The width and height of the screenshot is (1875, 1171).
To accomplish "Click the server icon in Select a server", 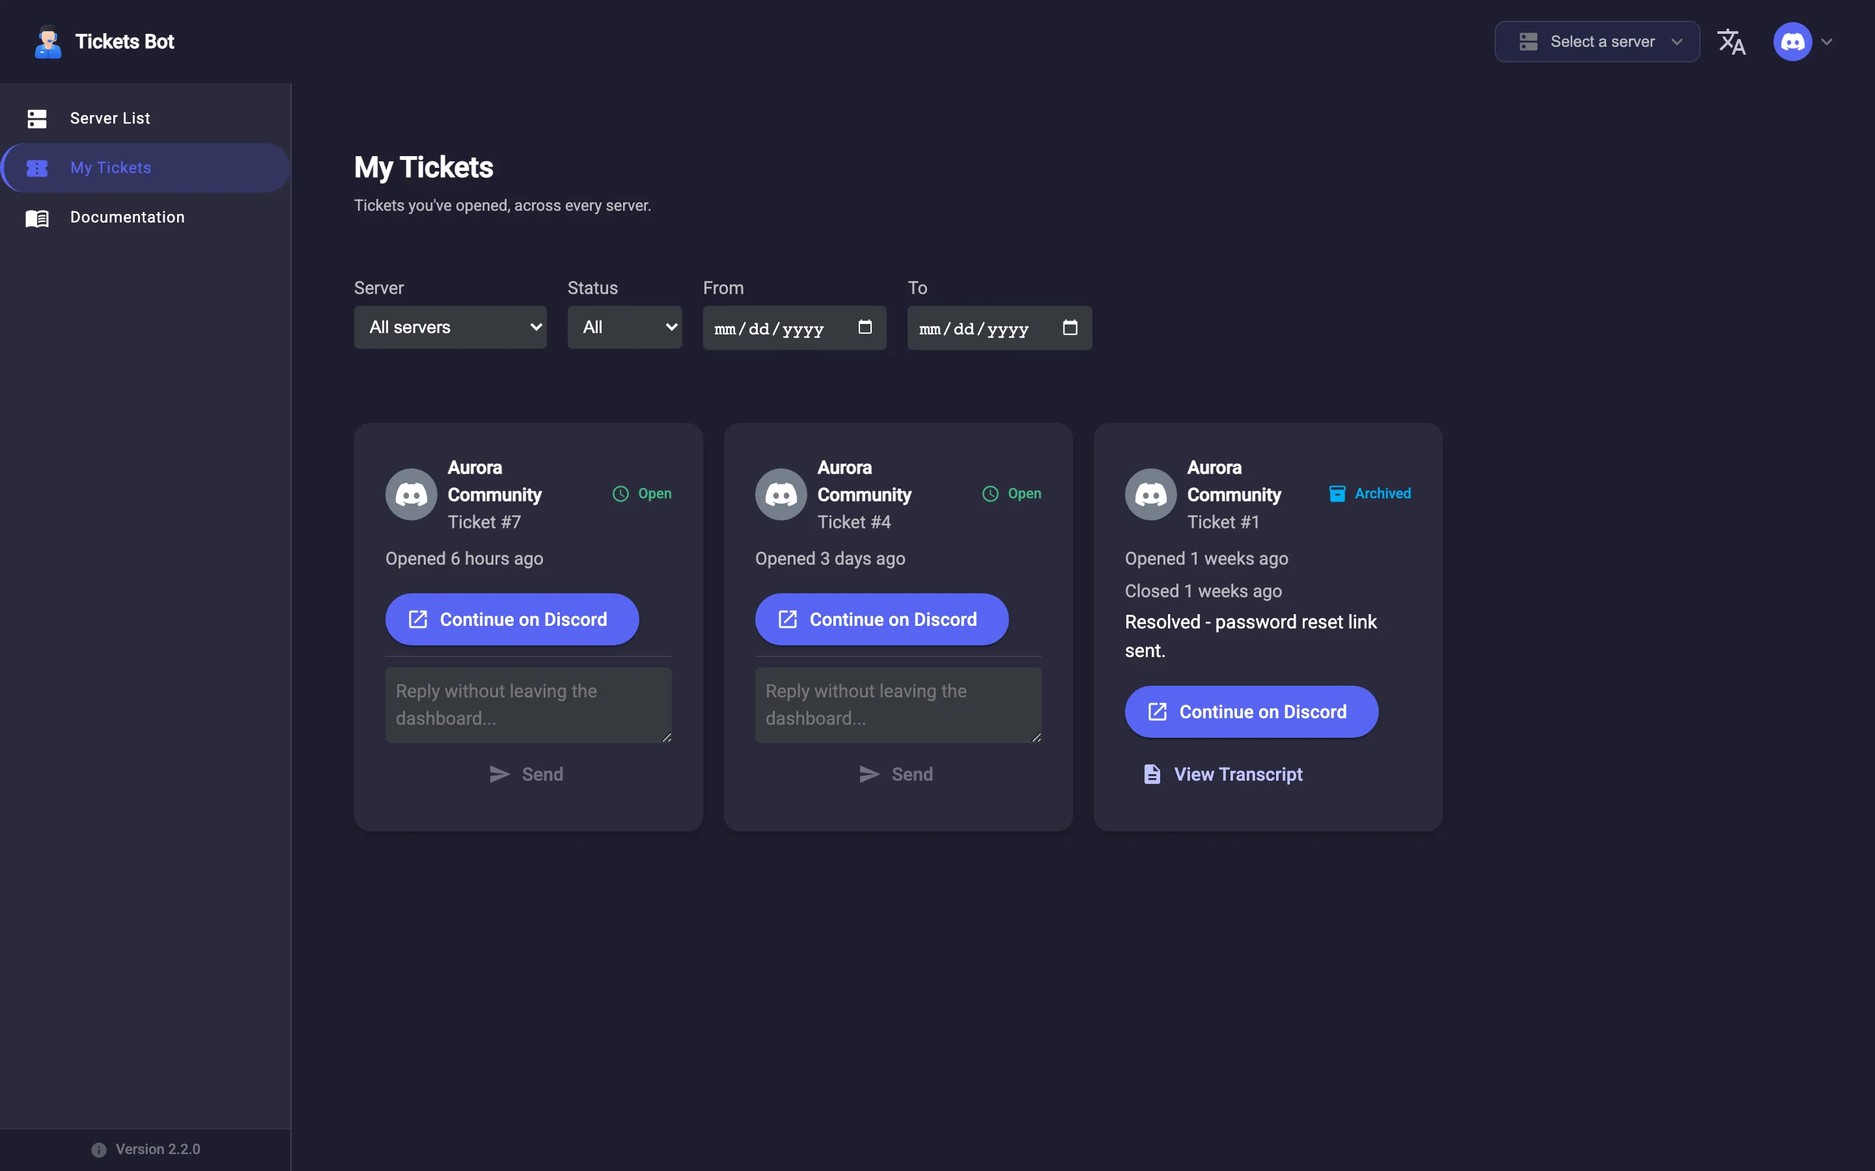I will tap(1528, 42).
